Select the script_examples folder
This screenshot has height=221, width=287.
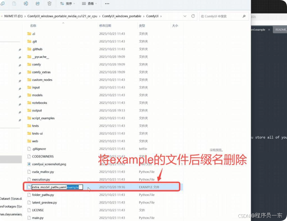(x=40, y=118)
